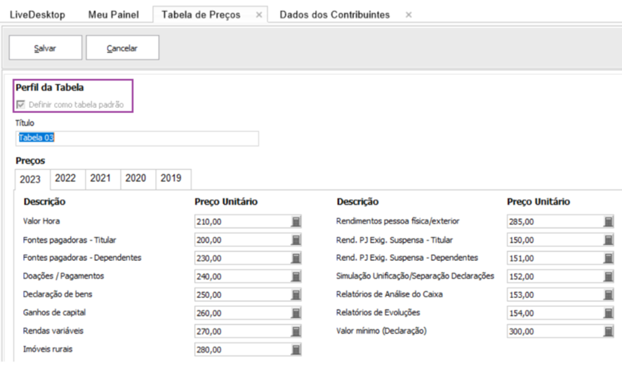Toggle Definir como tabela padrão checkbox

point(20,104)
